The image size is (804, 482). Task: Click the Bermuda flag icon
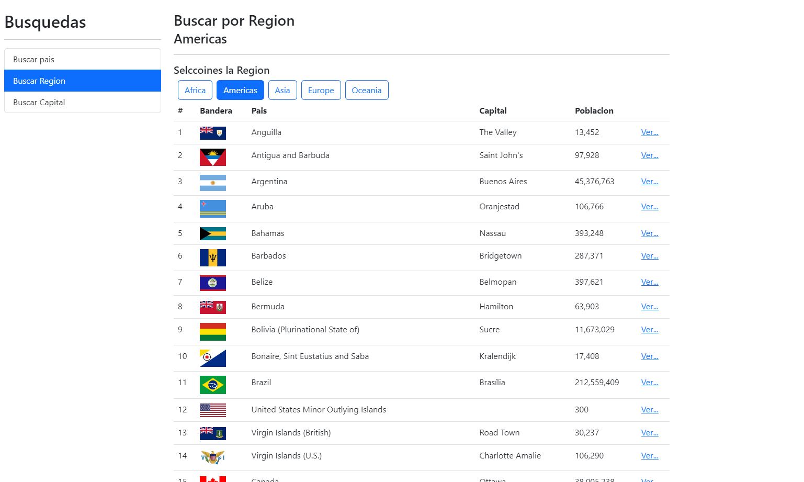(x=212, y=307)
